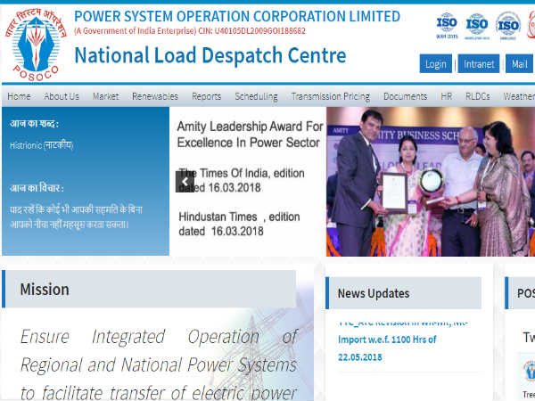Image resolution: width=535 pixels, height=401 pixels.
Task: Open the Documents menu item
Action: click(x=405, y=96)
